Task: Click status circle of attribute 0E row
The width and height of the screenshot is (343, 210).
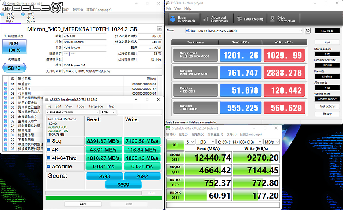Action: click(x=6, y=144)
